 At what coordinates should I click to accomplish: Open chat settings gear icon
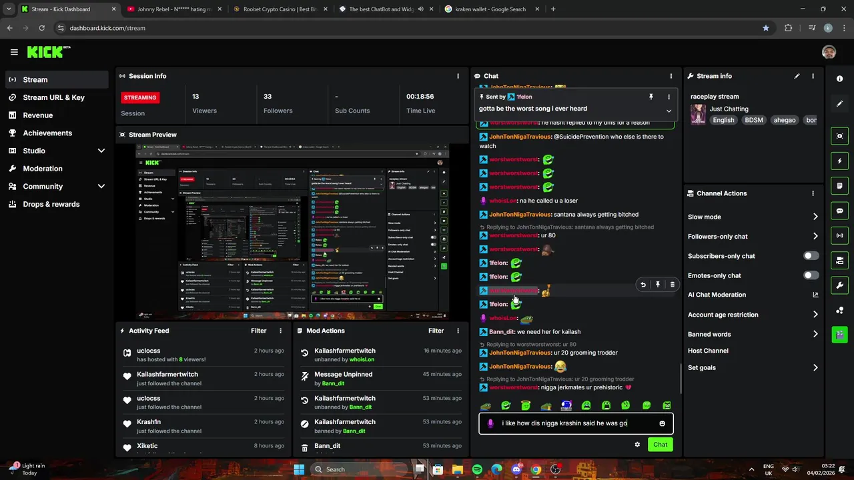pyautogui.click(x=637, y=445)
